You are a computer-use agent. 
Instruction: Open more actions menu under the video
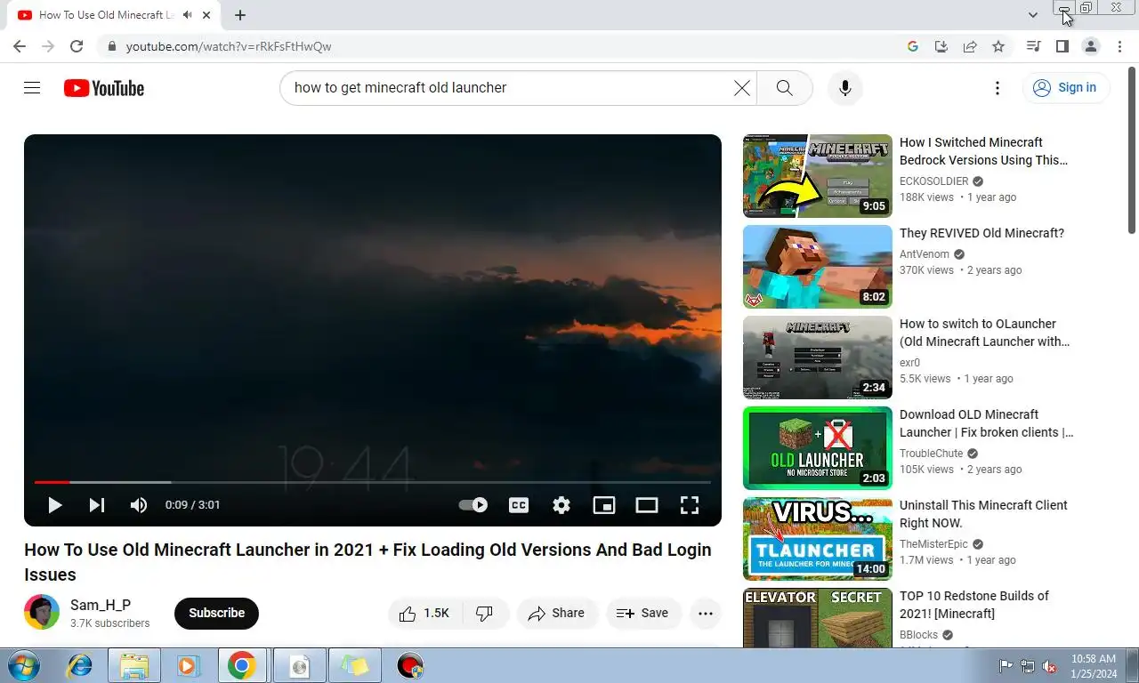coord(706,614)
